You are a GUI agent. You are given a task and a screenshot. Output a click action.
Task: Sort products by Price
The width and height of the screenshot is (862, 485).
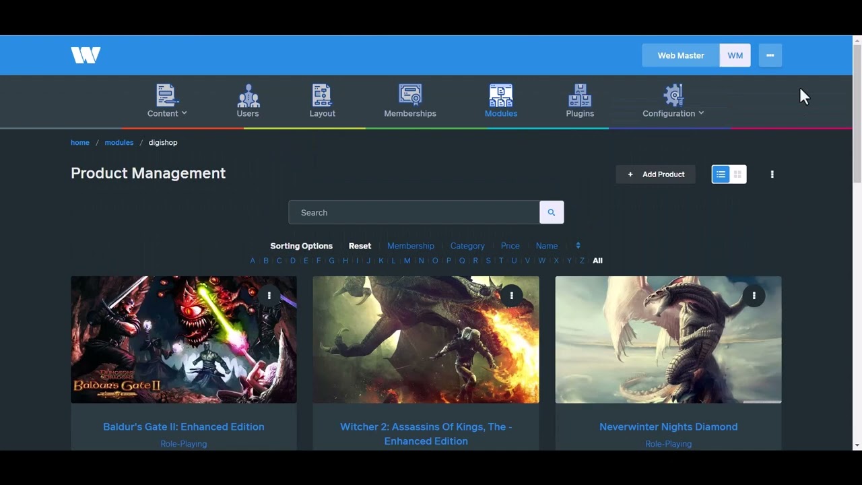(x=510, y=246)
